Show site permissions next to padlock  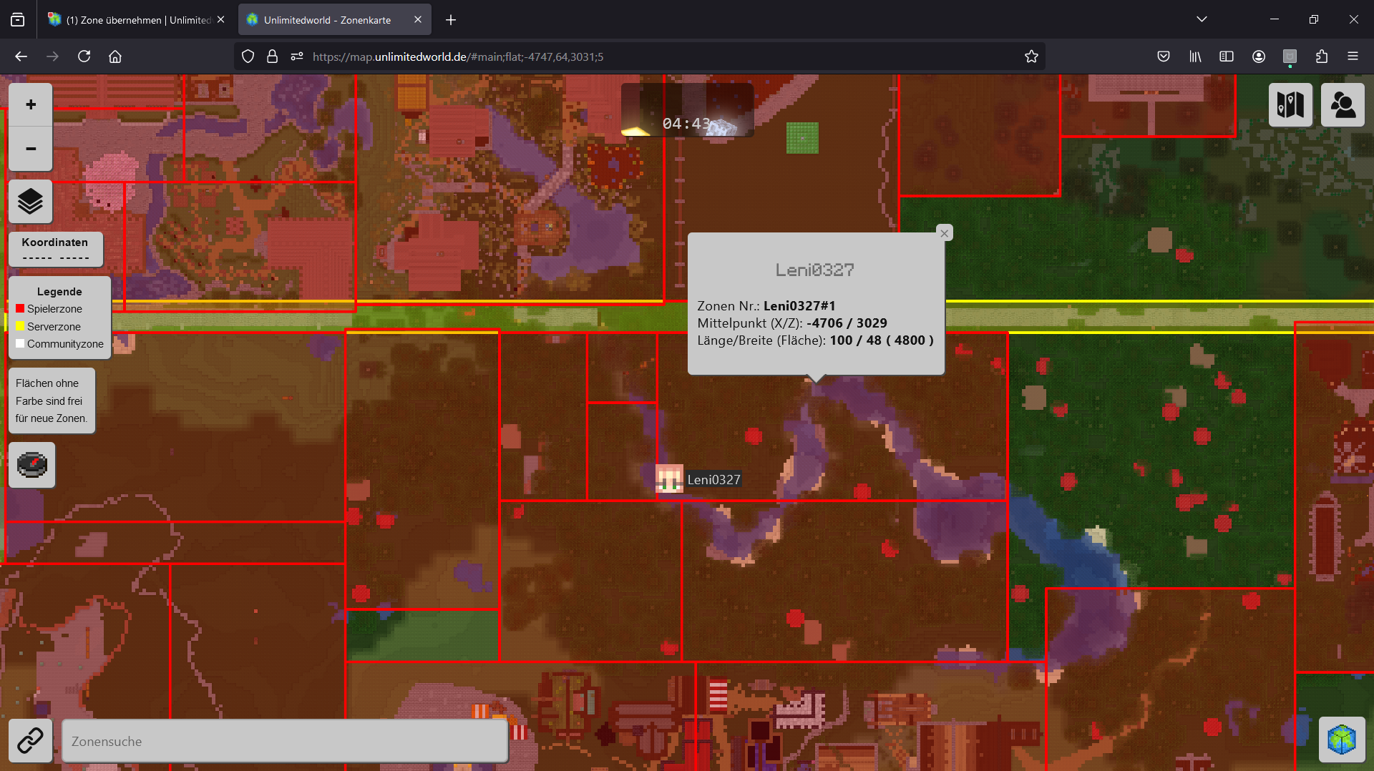(x=297, y=57)
